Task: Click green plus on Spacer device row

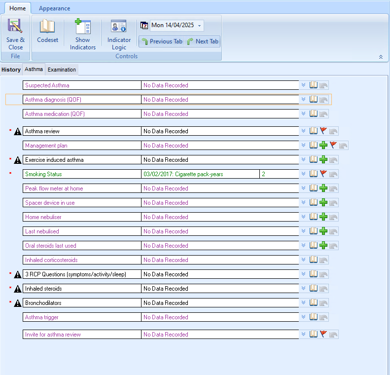Action: [323, 203]
